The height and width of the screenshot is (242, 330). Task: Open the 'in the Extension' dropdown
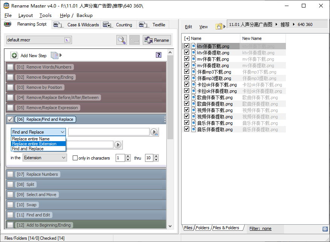(45, 158)
